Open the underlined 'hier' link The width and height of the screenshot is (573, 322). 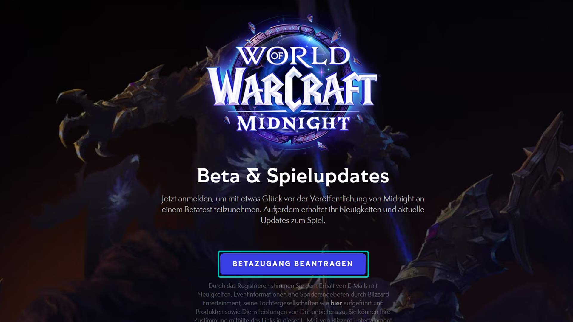click(x=336, y=303)
